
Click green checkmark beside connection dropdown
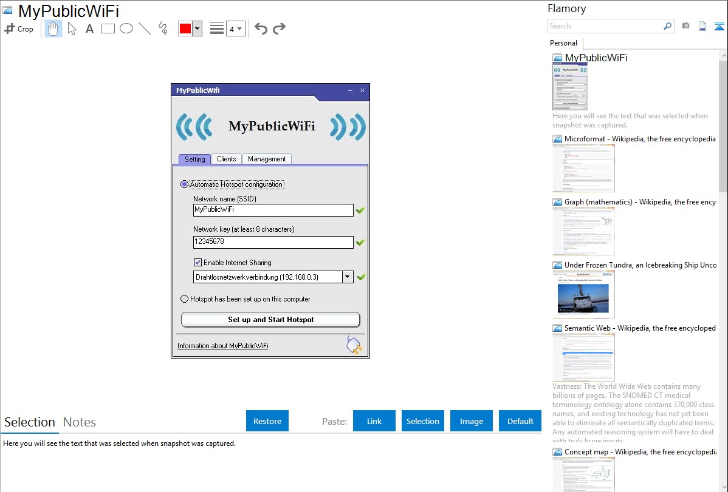pyautogui.click(x=361, y=277)
